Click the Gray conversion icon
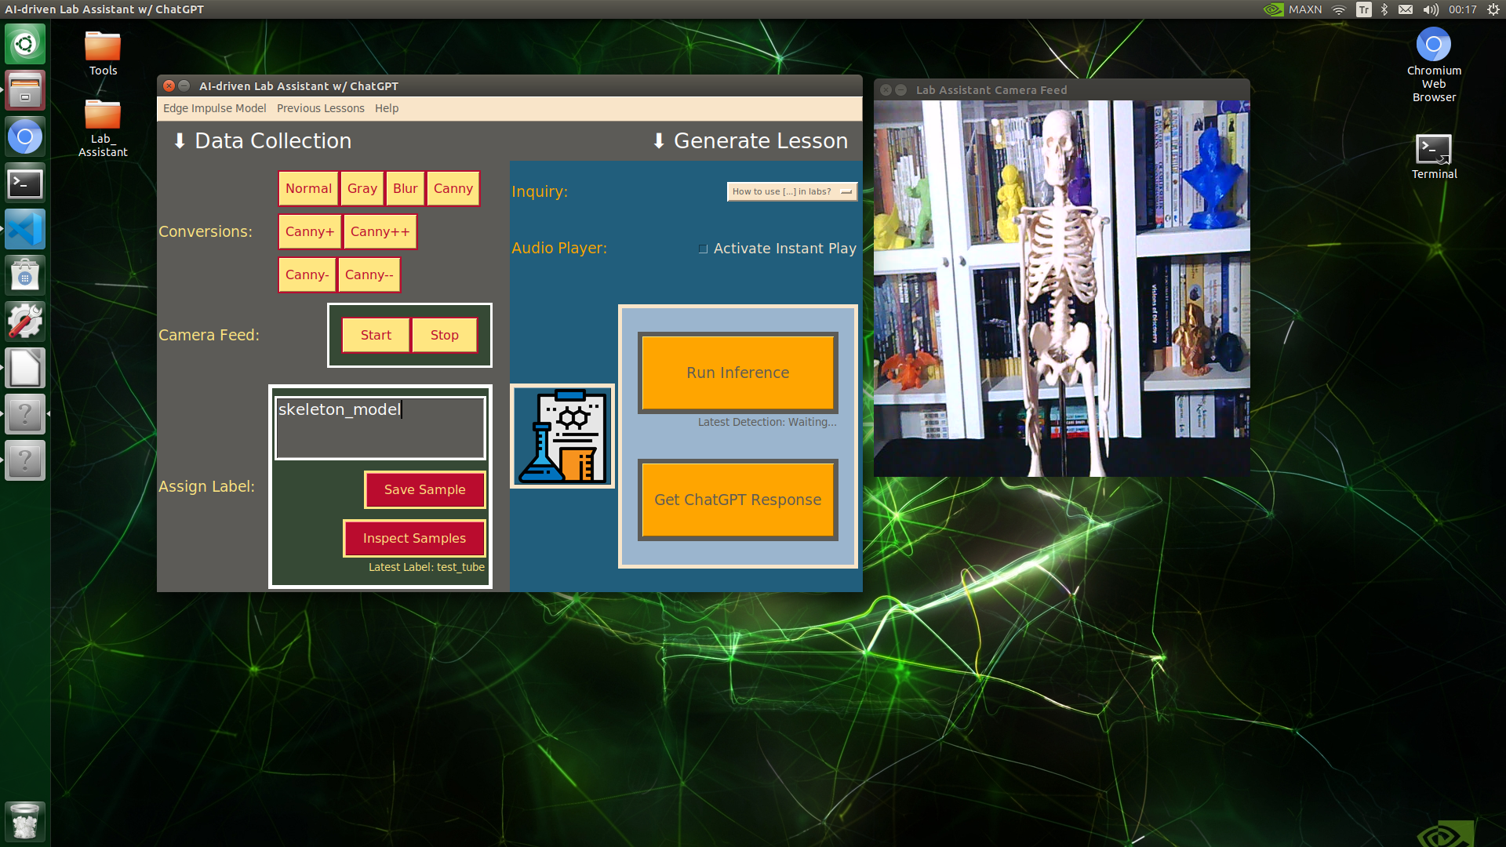The height and width of the screenshot is (847, 1506). coord(361,188)
